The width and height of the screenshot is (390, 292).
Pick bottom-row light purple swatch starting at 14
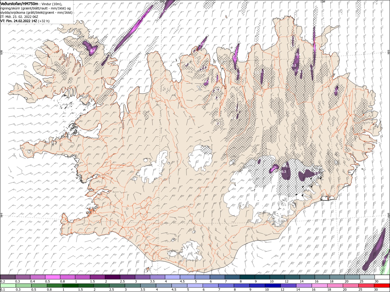coord(304,286)
